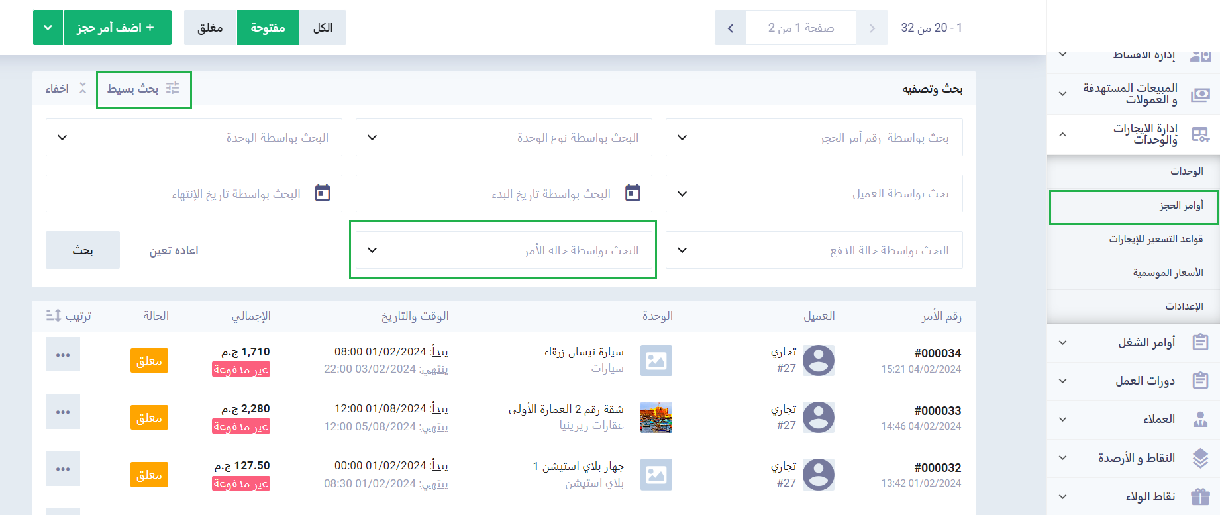This screenshot has width=1220, height=515.
Task: Click the customer avatar on order #000032
Action: (818, 475)
